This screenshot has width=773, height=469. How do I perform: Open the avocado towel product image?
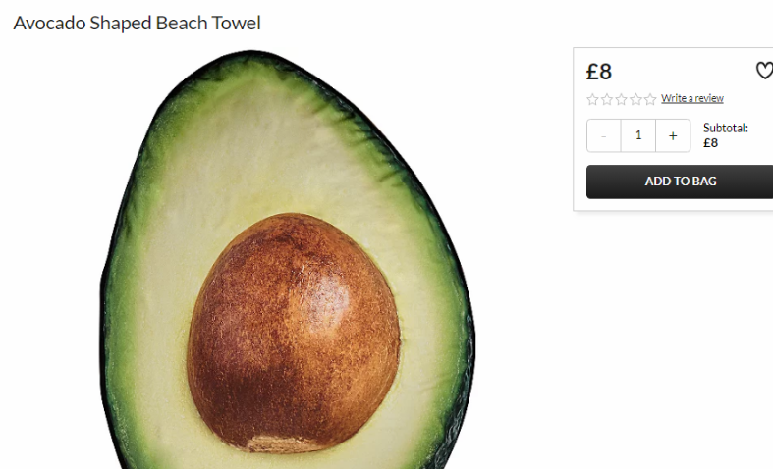pos(288,259)
